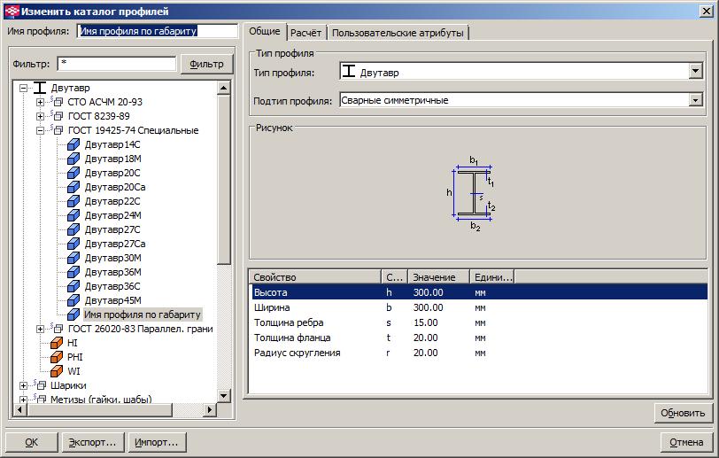Click the orange parametric icon beside HI

point(57,343)
